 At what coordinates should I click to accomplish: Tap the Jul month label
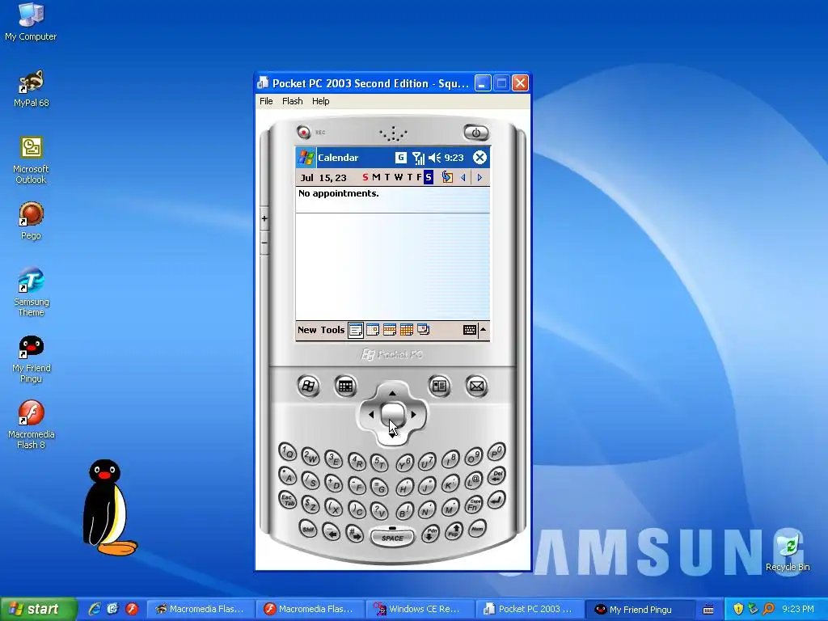coord(306,178)
